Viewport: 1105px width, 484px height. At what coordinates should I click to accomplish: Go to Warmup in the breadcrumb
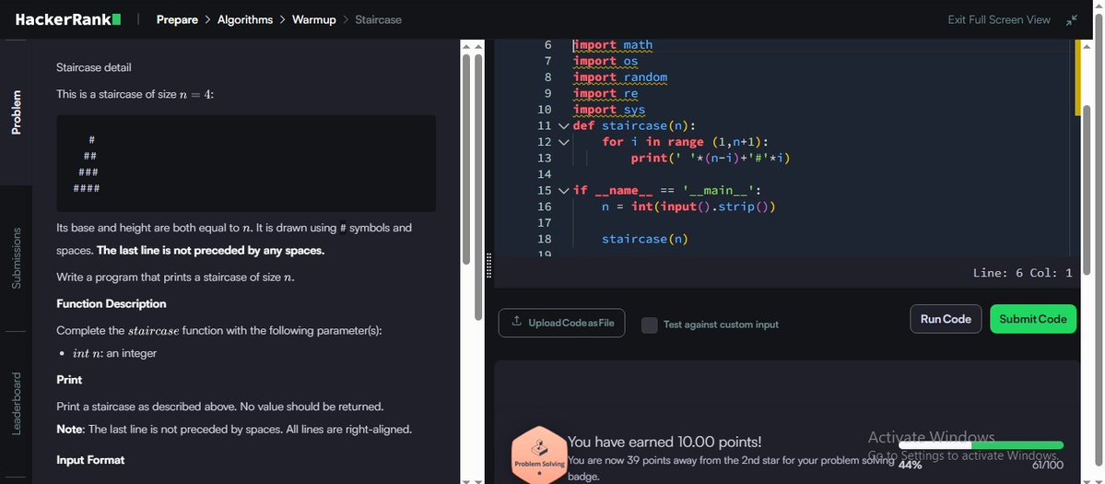click(313, 19)
